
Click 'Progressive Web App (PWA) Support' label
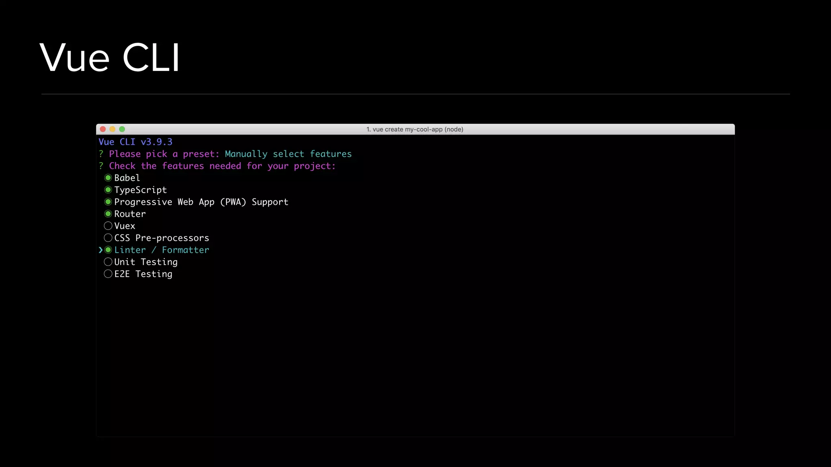pyautogui.click(x=201, y=202)
